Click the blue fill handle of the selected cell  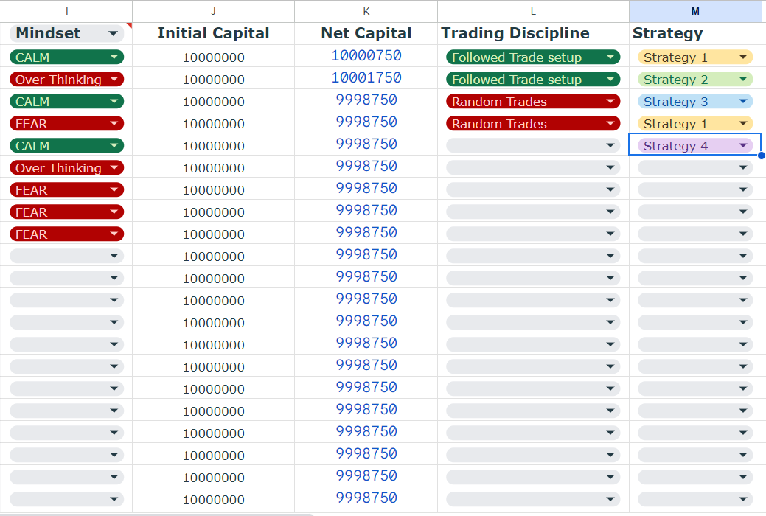pyautogui.click(x=761, y=156)
